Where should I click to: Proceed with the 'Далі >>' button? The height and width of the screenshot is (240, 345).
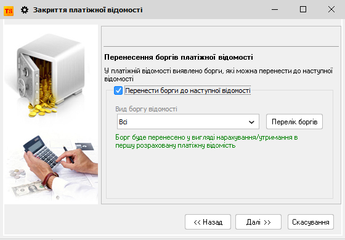258,222
